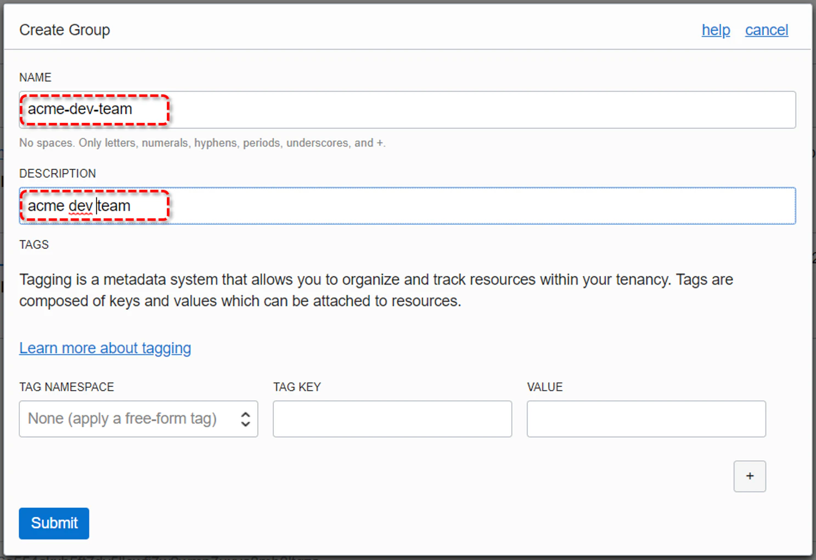The width and height of the screenshot is (816, 560).
Task: Click the TAG KEY label
Action: pyautogui.click(x=297, y=387)
